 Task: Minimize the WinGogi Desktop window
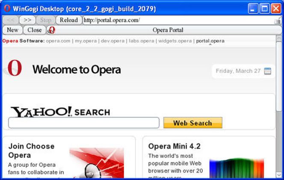[253, 9]
